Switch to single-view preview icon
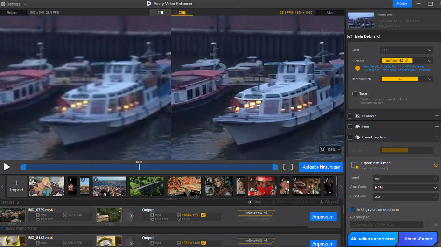The height and width of the screenshot is (247, 441). (x=161, y=13)
